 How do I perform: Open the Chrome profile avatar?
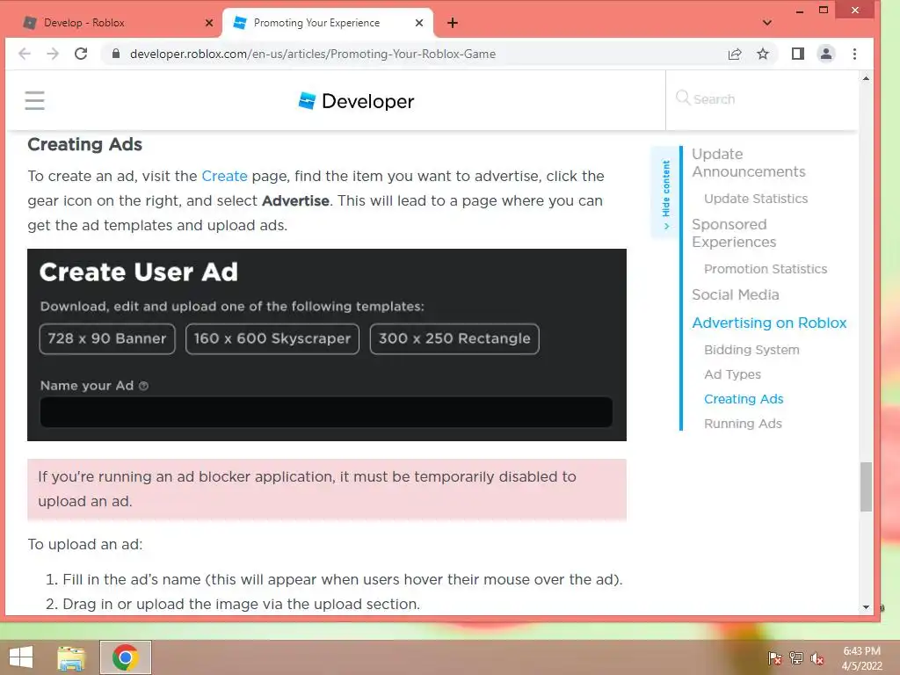826,54
